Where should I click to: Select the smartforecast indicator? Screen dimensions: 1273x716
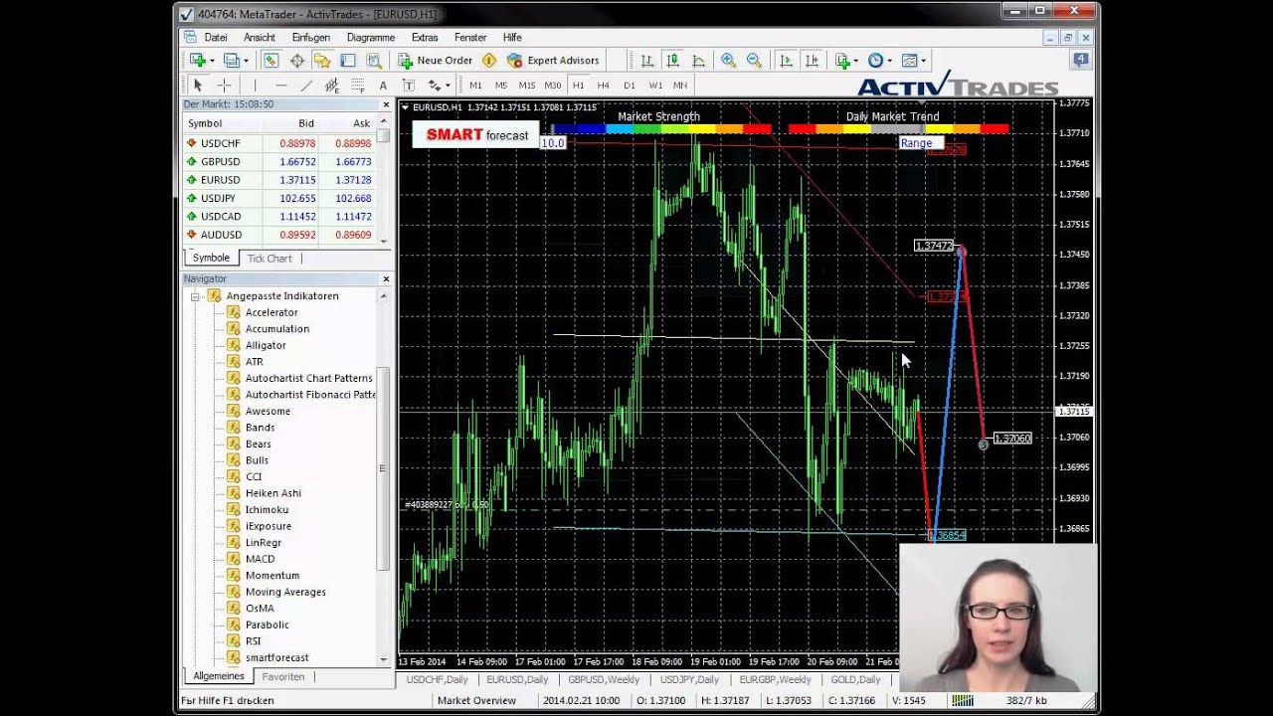(x=276, y=658)
